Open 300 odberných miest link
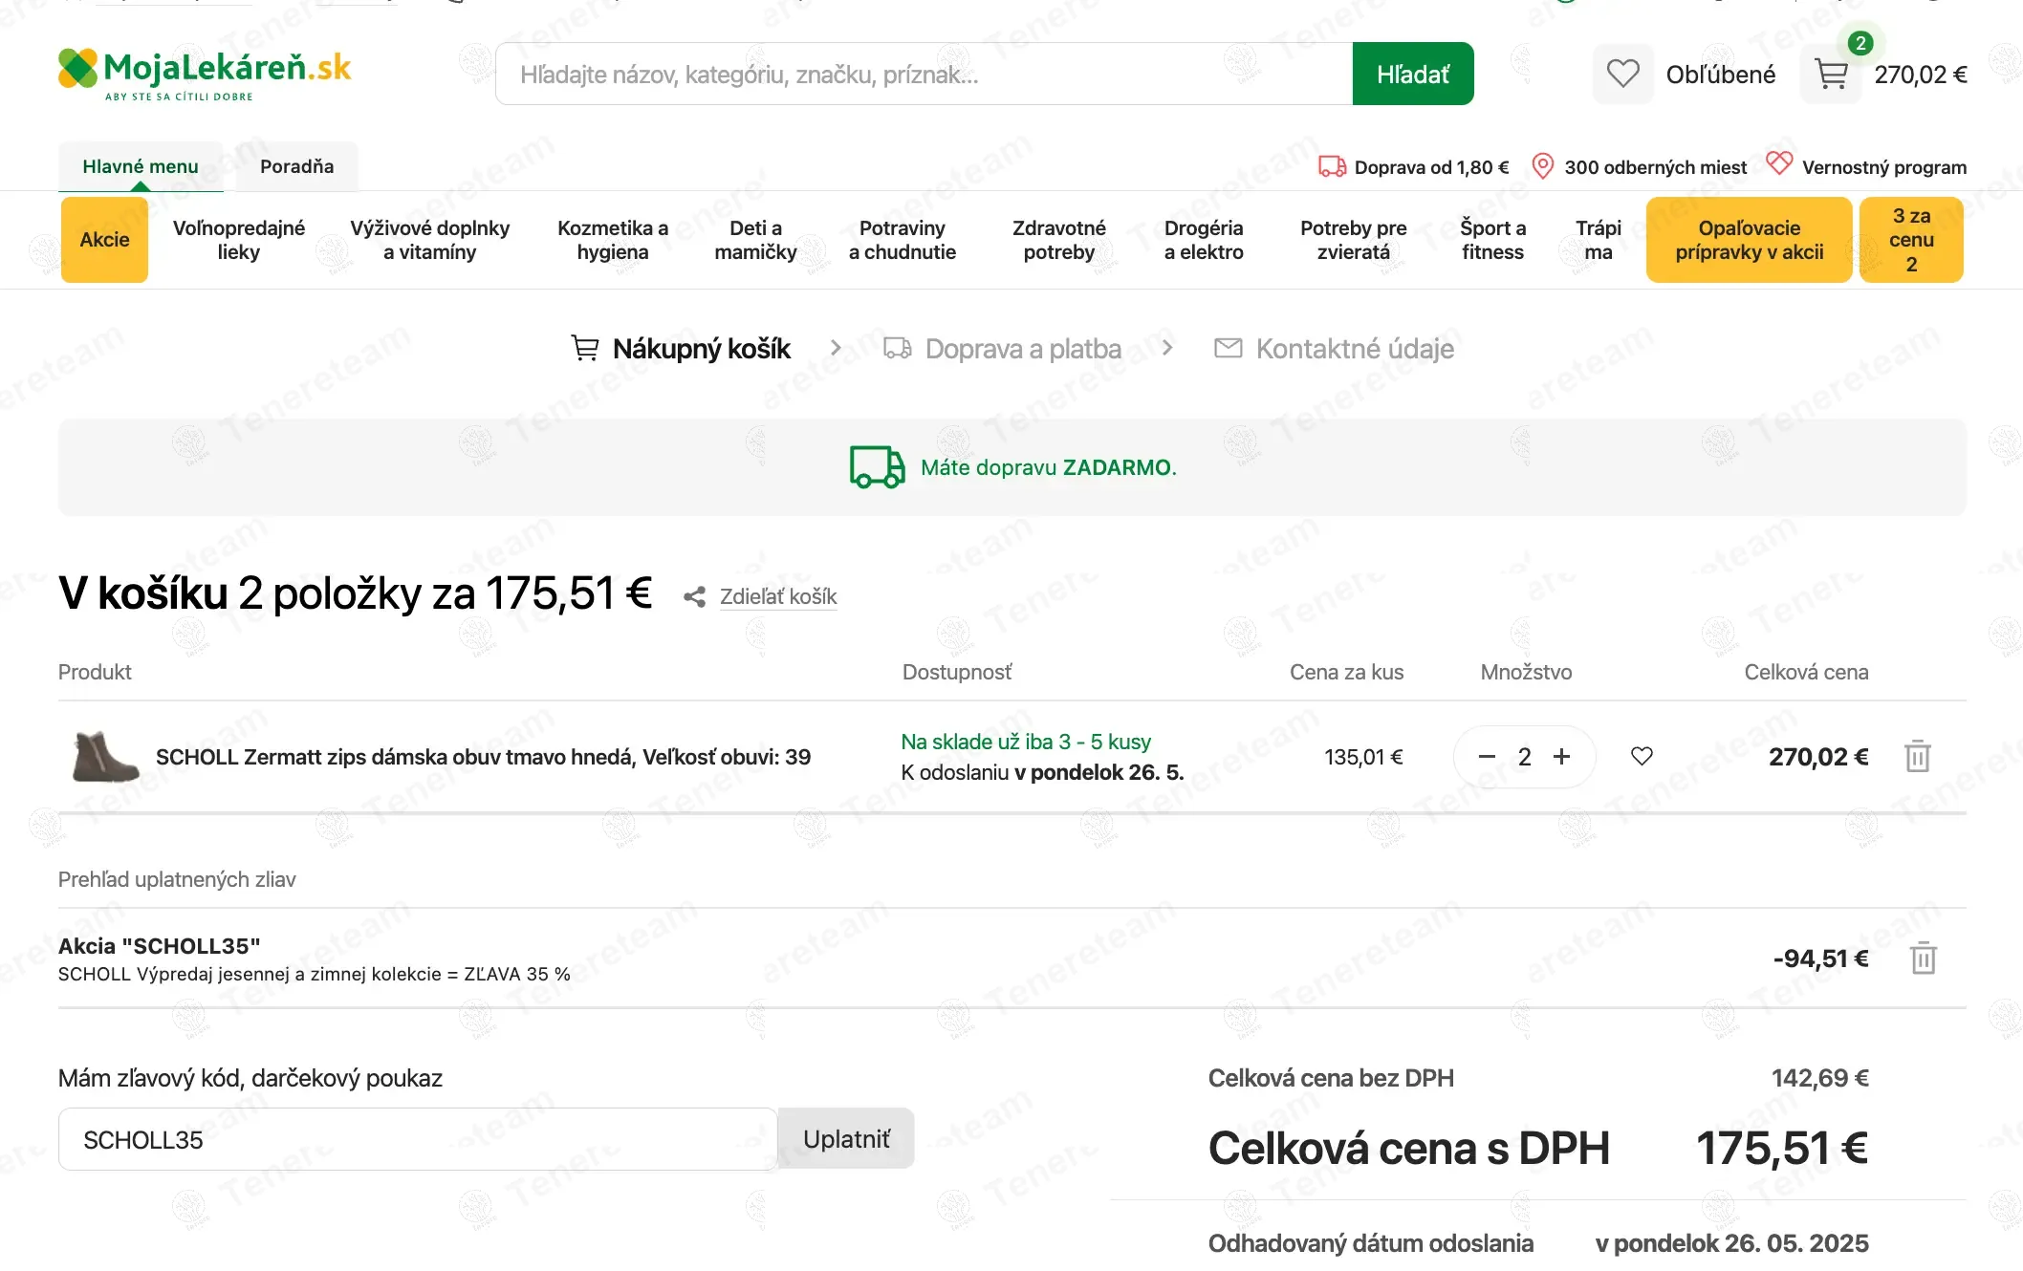 pos(1656,167)
